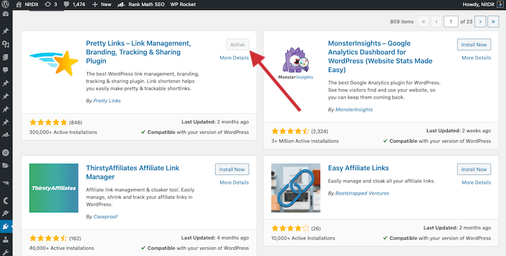Viewport: 506px width, 256px height.
Task: Focus the current page number field
Action: 451,21
